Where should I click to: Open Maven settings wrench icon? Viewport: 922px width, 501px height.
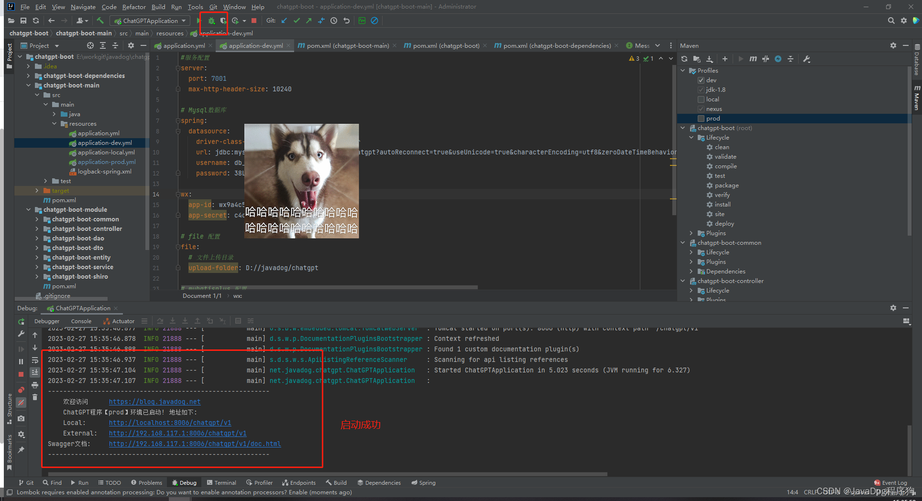(x=807, y=59)
